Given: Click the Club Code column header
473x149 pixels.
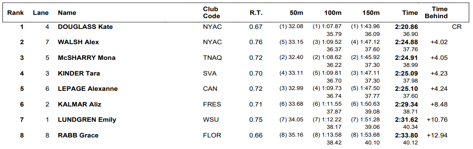Looking at the screenshot, I should tap(211, 13).
